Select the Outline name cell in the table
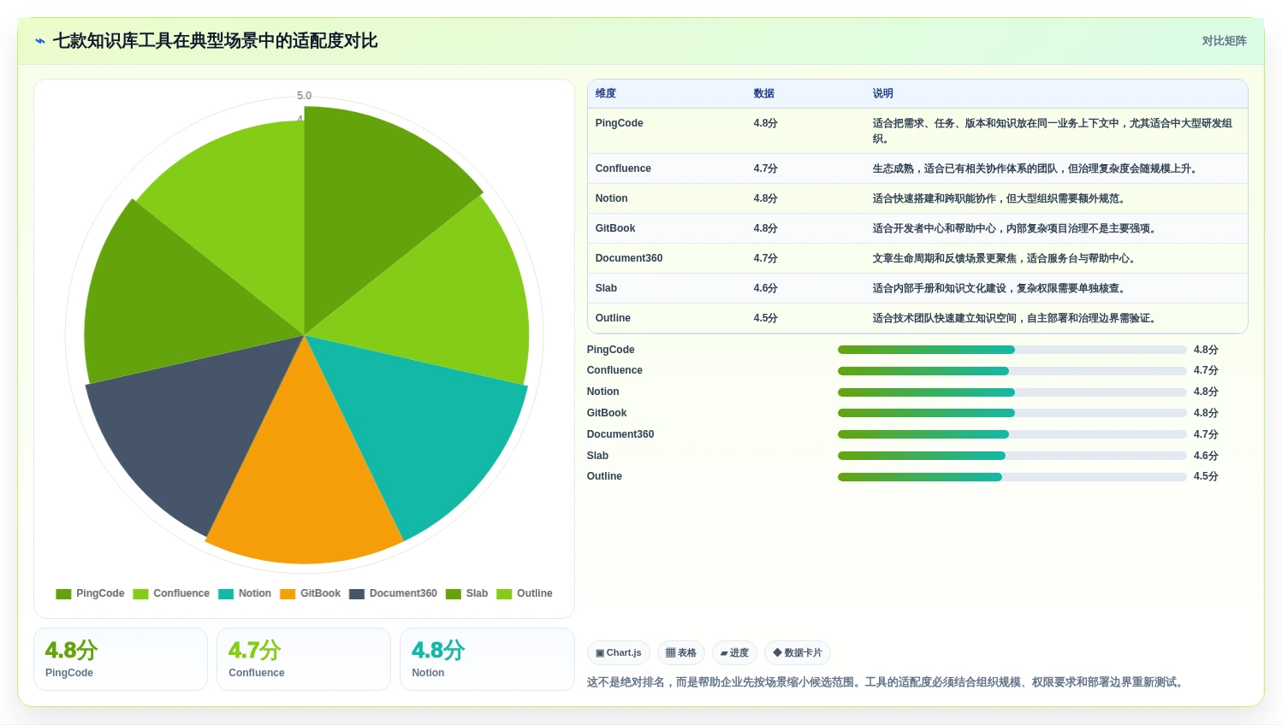Viewport: 1282px width, 725px height. pos(613,318)
